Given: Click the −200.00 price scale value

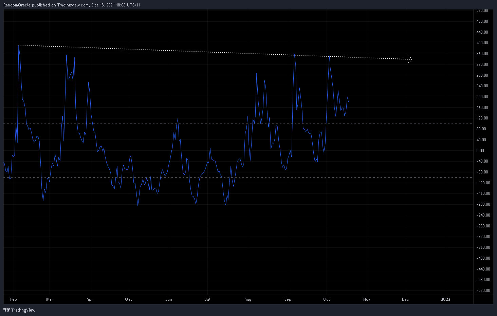Looking at the screenshot, I should click(x=483, y=204).
